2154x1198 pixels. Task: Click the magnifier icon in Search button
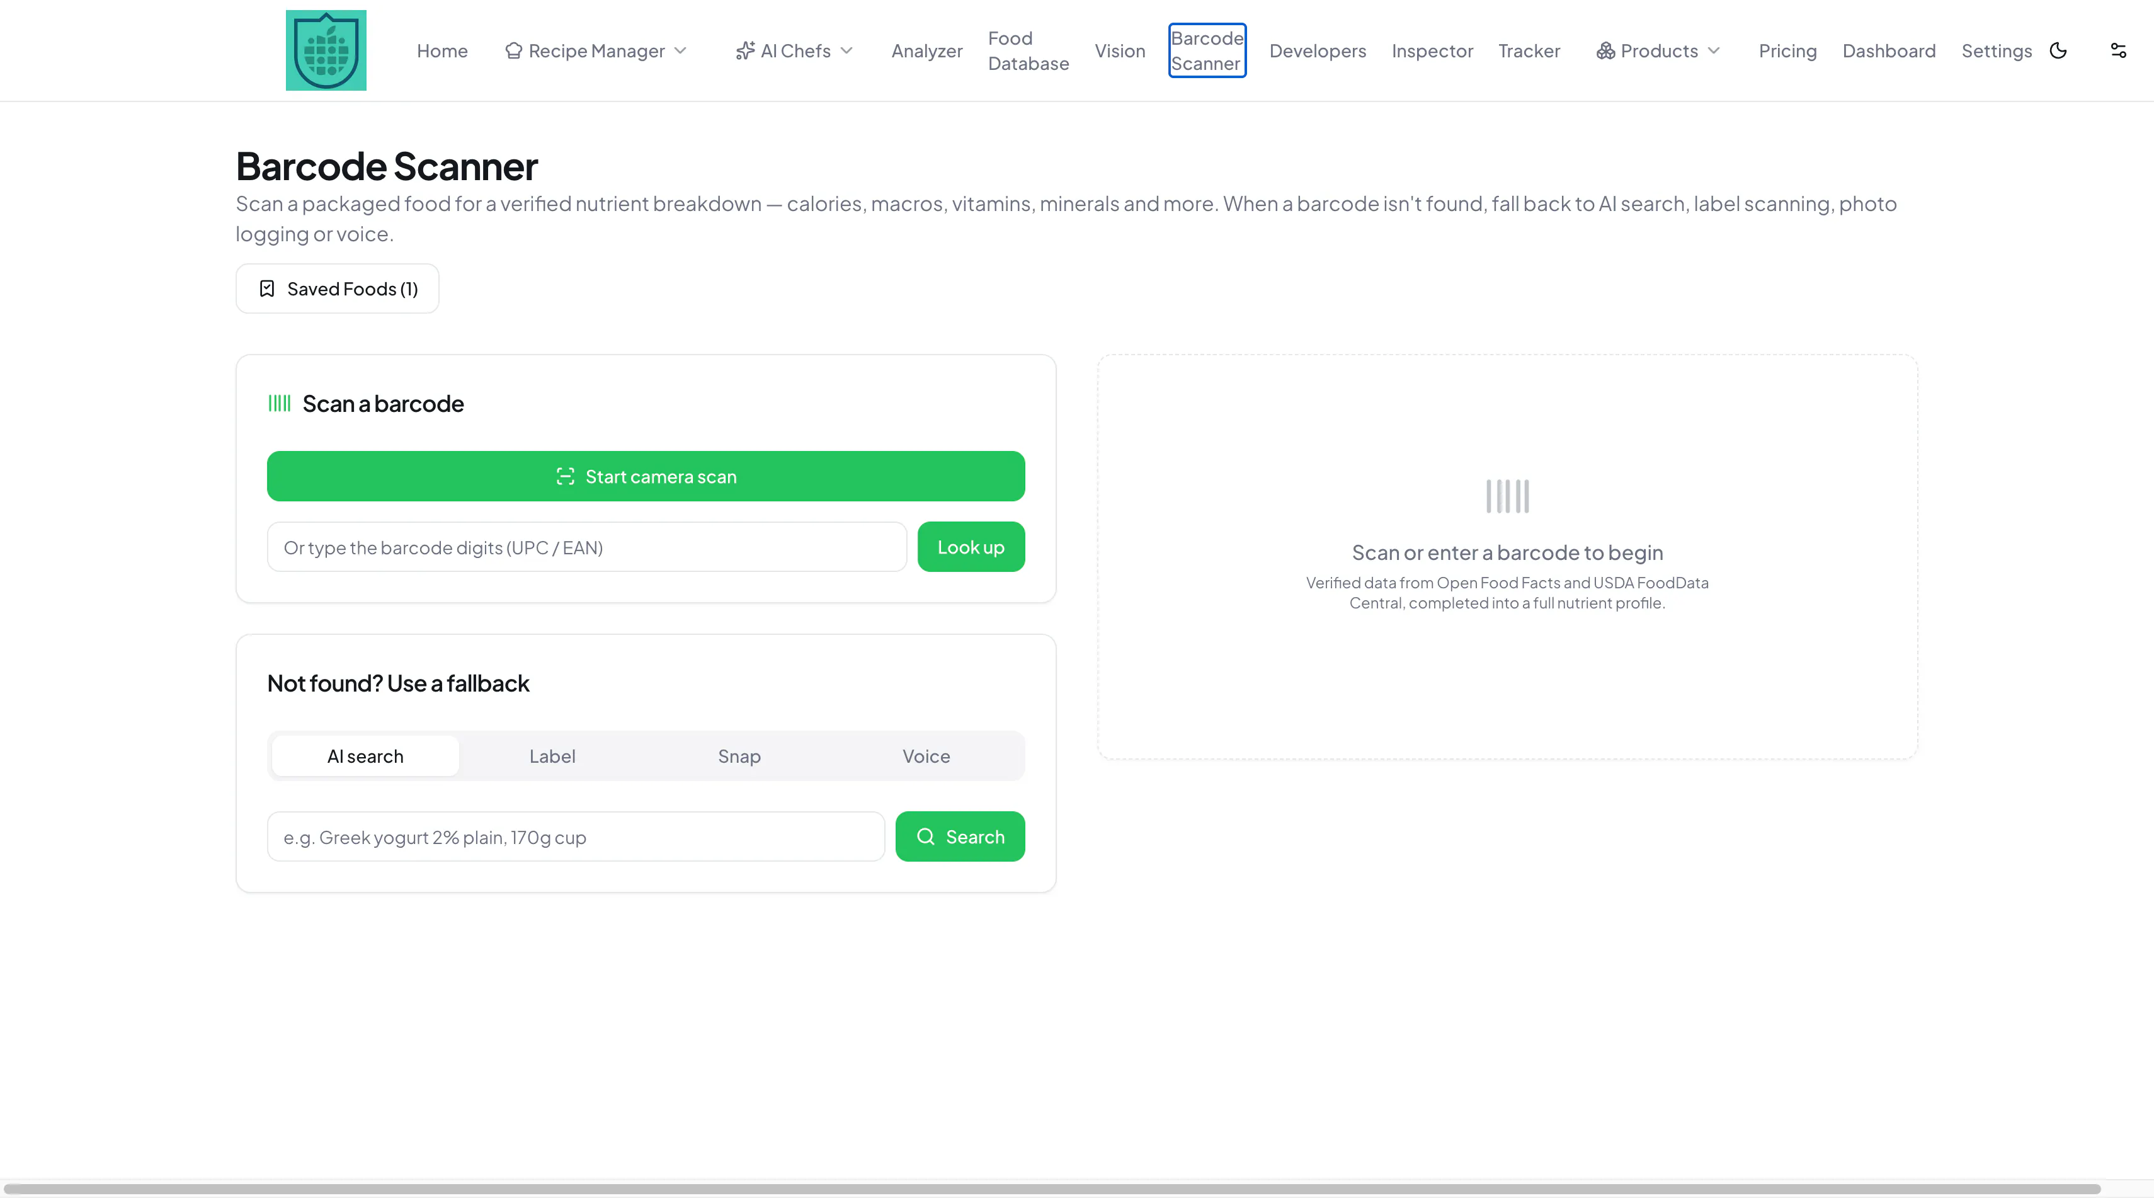926,836
